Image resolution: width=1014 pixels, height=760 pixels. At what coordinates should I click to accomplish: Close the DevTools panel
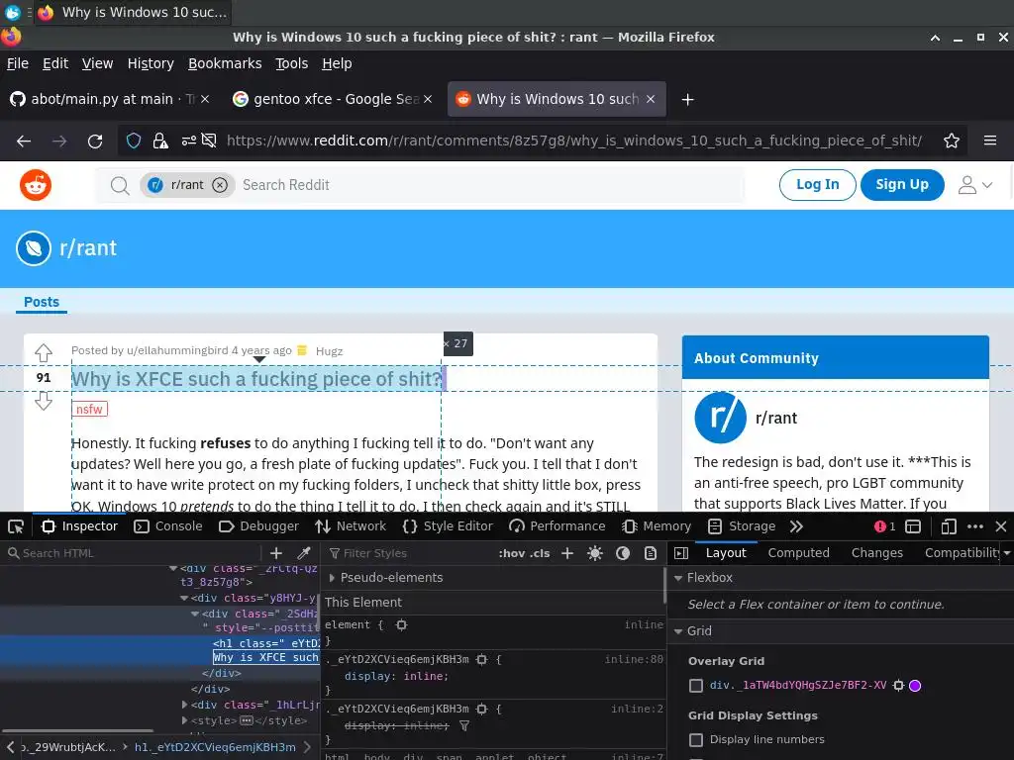click(x=1000, y=526)
